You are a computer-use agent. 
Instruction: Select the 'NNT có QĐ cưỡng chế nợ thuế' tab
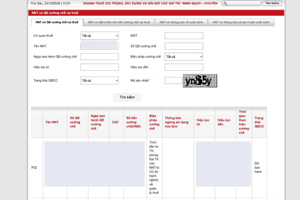pyautogui.click(x=57, y=22)
